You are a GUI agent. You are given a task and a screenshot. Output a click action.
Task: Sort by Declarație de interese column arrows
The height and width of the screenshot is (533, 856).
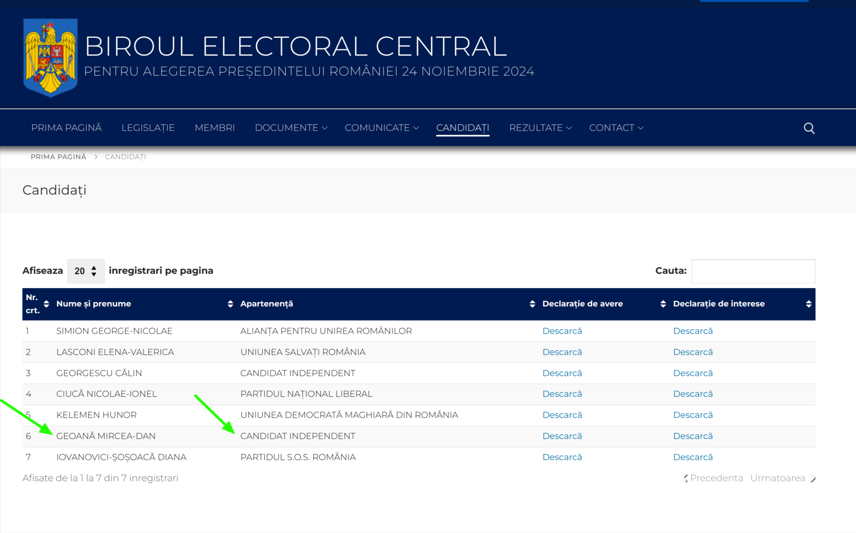808,304
